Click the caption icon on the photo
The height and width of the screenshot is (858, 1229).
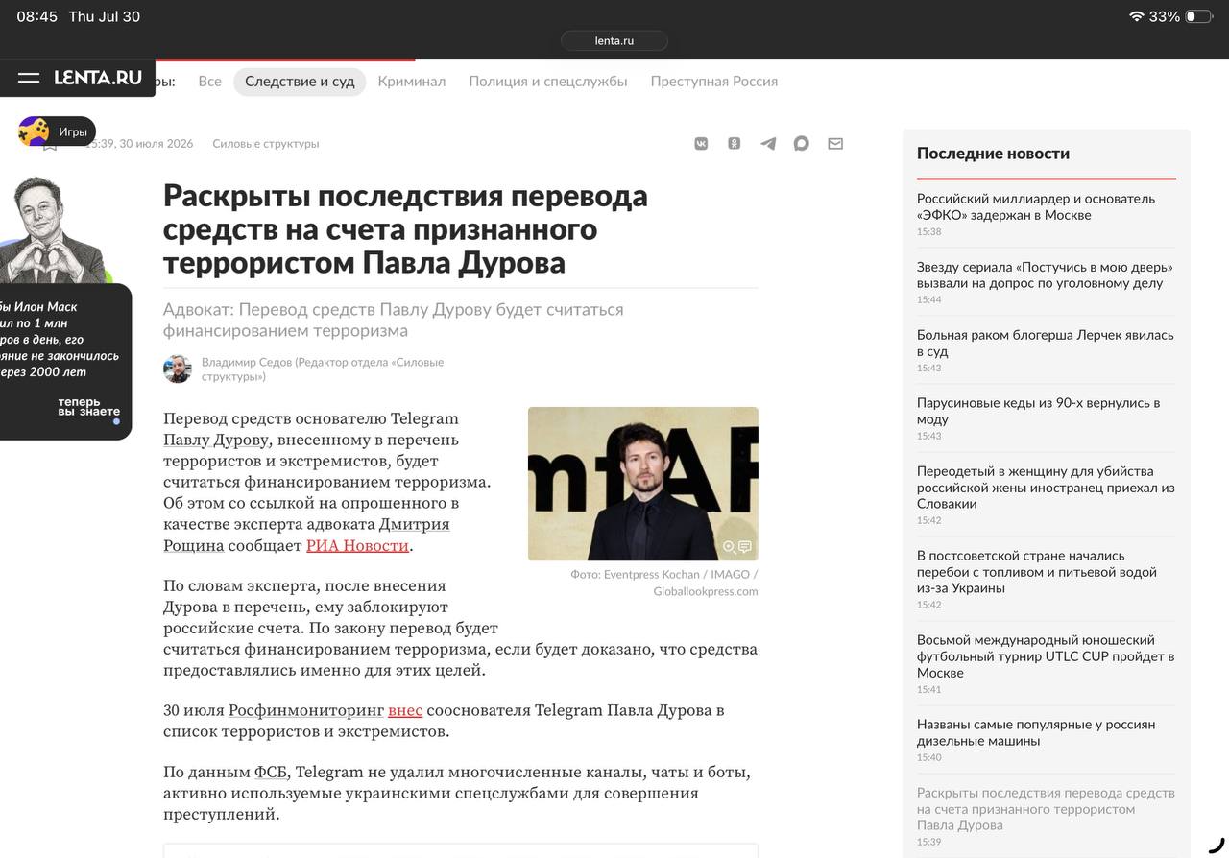pos(745,547)
